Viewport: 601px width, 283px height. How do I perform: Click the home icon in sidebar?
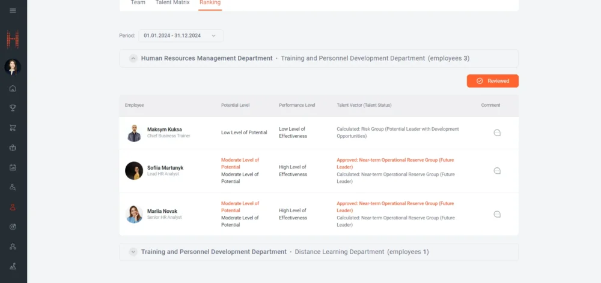(x=13, y=89)
